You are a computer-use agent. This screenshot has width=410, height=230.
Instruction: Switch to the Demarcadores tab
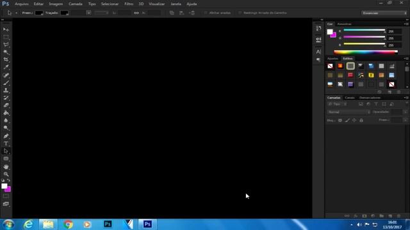coord(370,98)
